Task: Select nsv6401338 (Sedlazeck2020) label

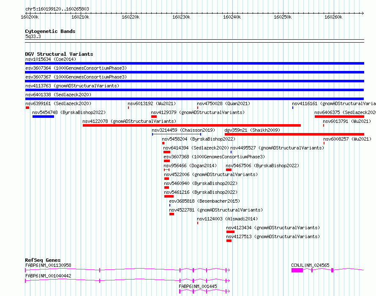Action: [x=58, y=95]
